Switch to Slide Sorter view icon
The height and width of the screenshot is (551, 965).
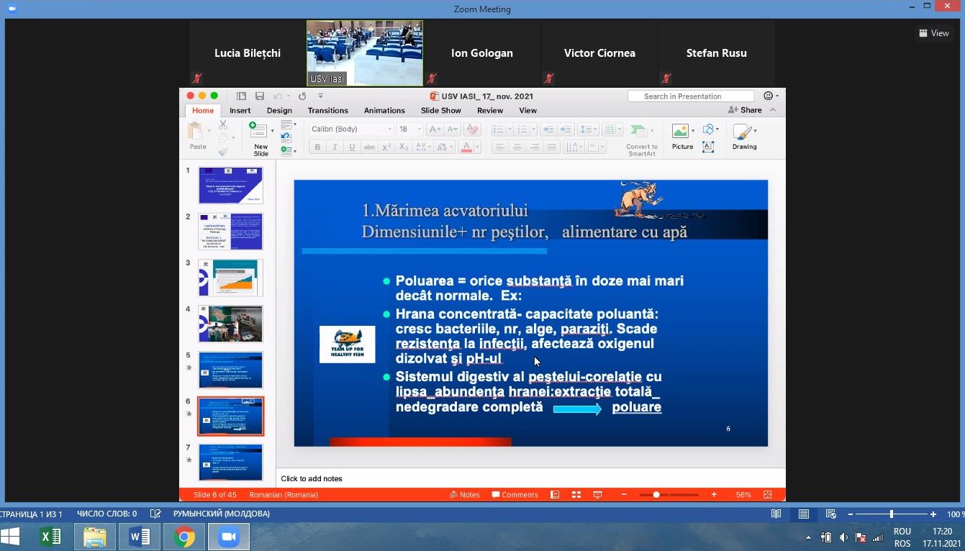click(576, 495)
